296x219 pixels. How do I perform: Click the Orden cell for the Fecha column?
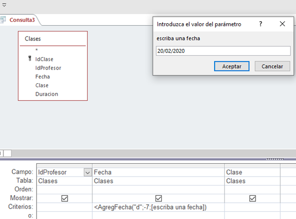tap(158, 189)
